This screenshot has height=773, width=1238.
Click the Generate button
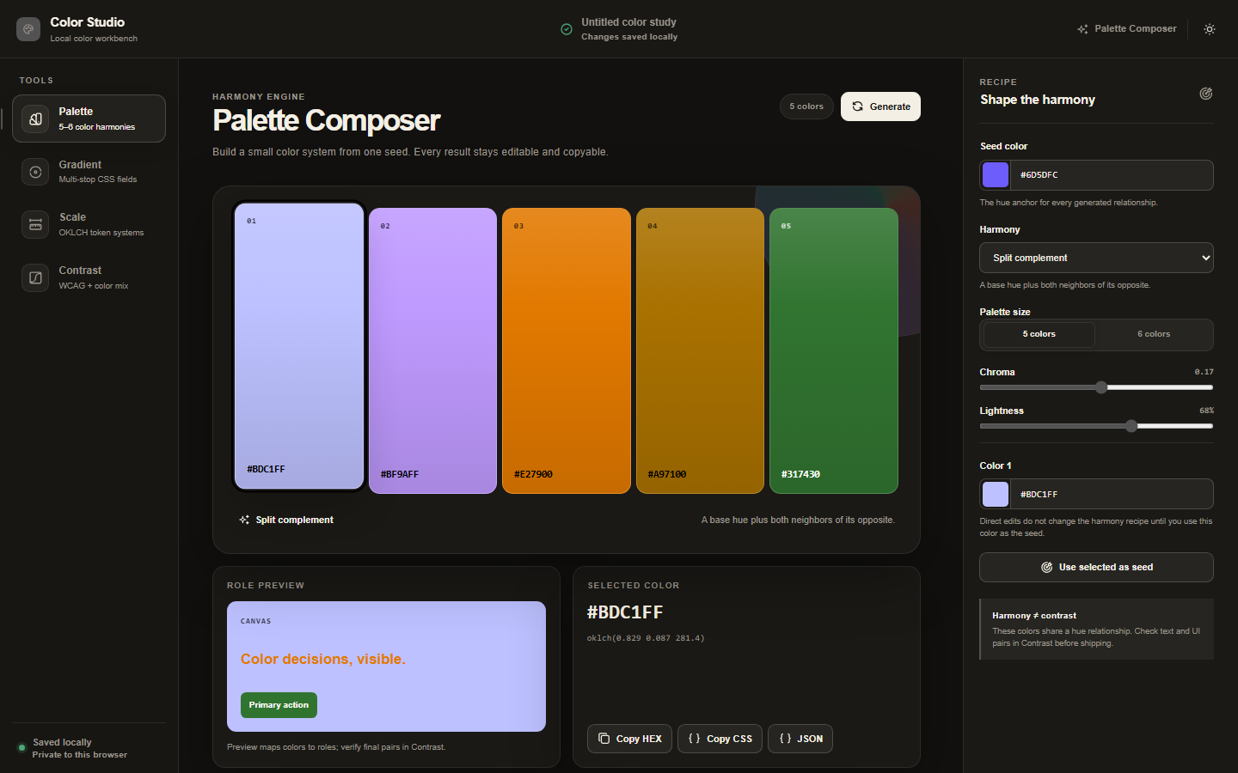click(x=880, y=107)
